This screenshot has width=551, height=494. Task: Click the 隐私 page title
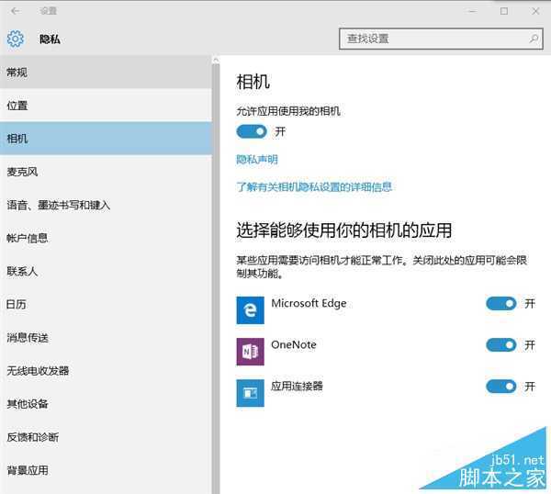pos(50,39)
